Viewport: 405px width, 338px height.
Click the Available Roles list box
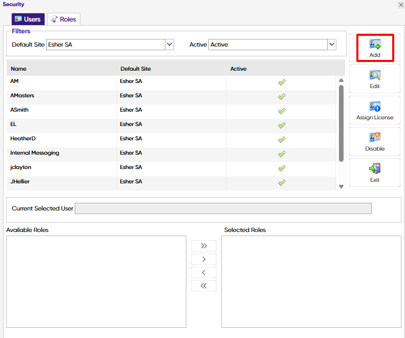(96, 282)
